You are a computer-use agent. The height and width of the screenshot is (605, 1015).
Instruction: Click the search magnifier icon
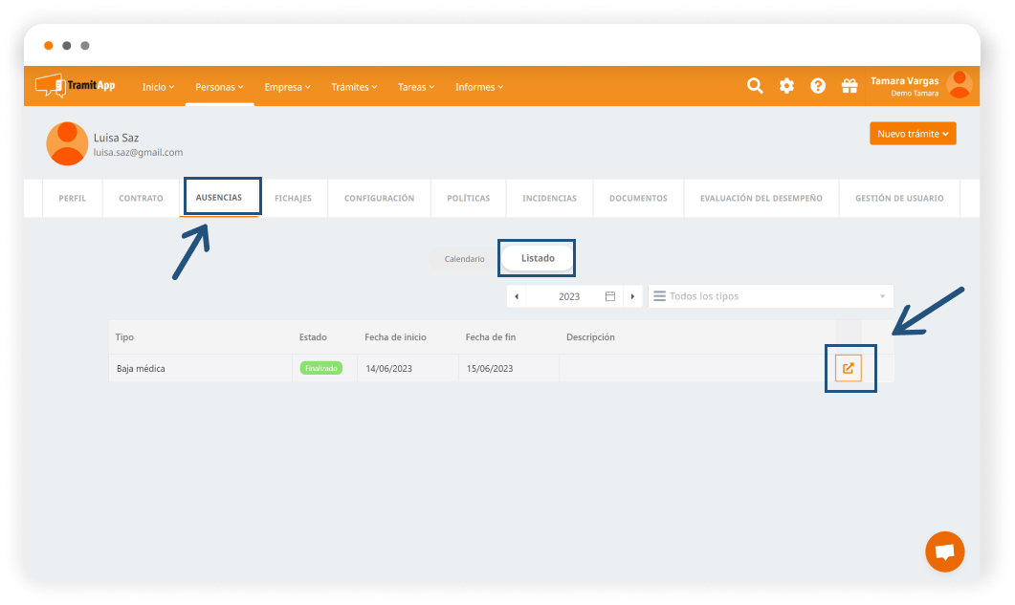click(755, 86)
